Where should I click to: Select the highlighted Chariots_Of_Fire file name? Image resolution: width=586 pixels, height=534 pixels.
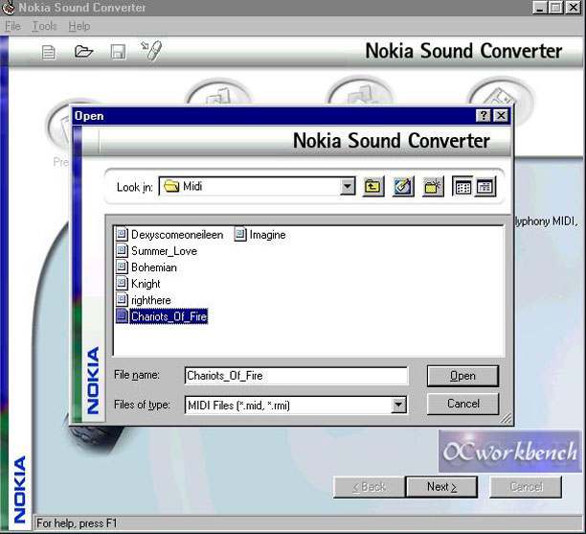tap(169, 316)
